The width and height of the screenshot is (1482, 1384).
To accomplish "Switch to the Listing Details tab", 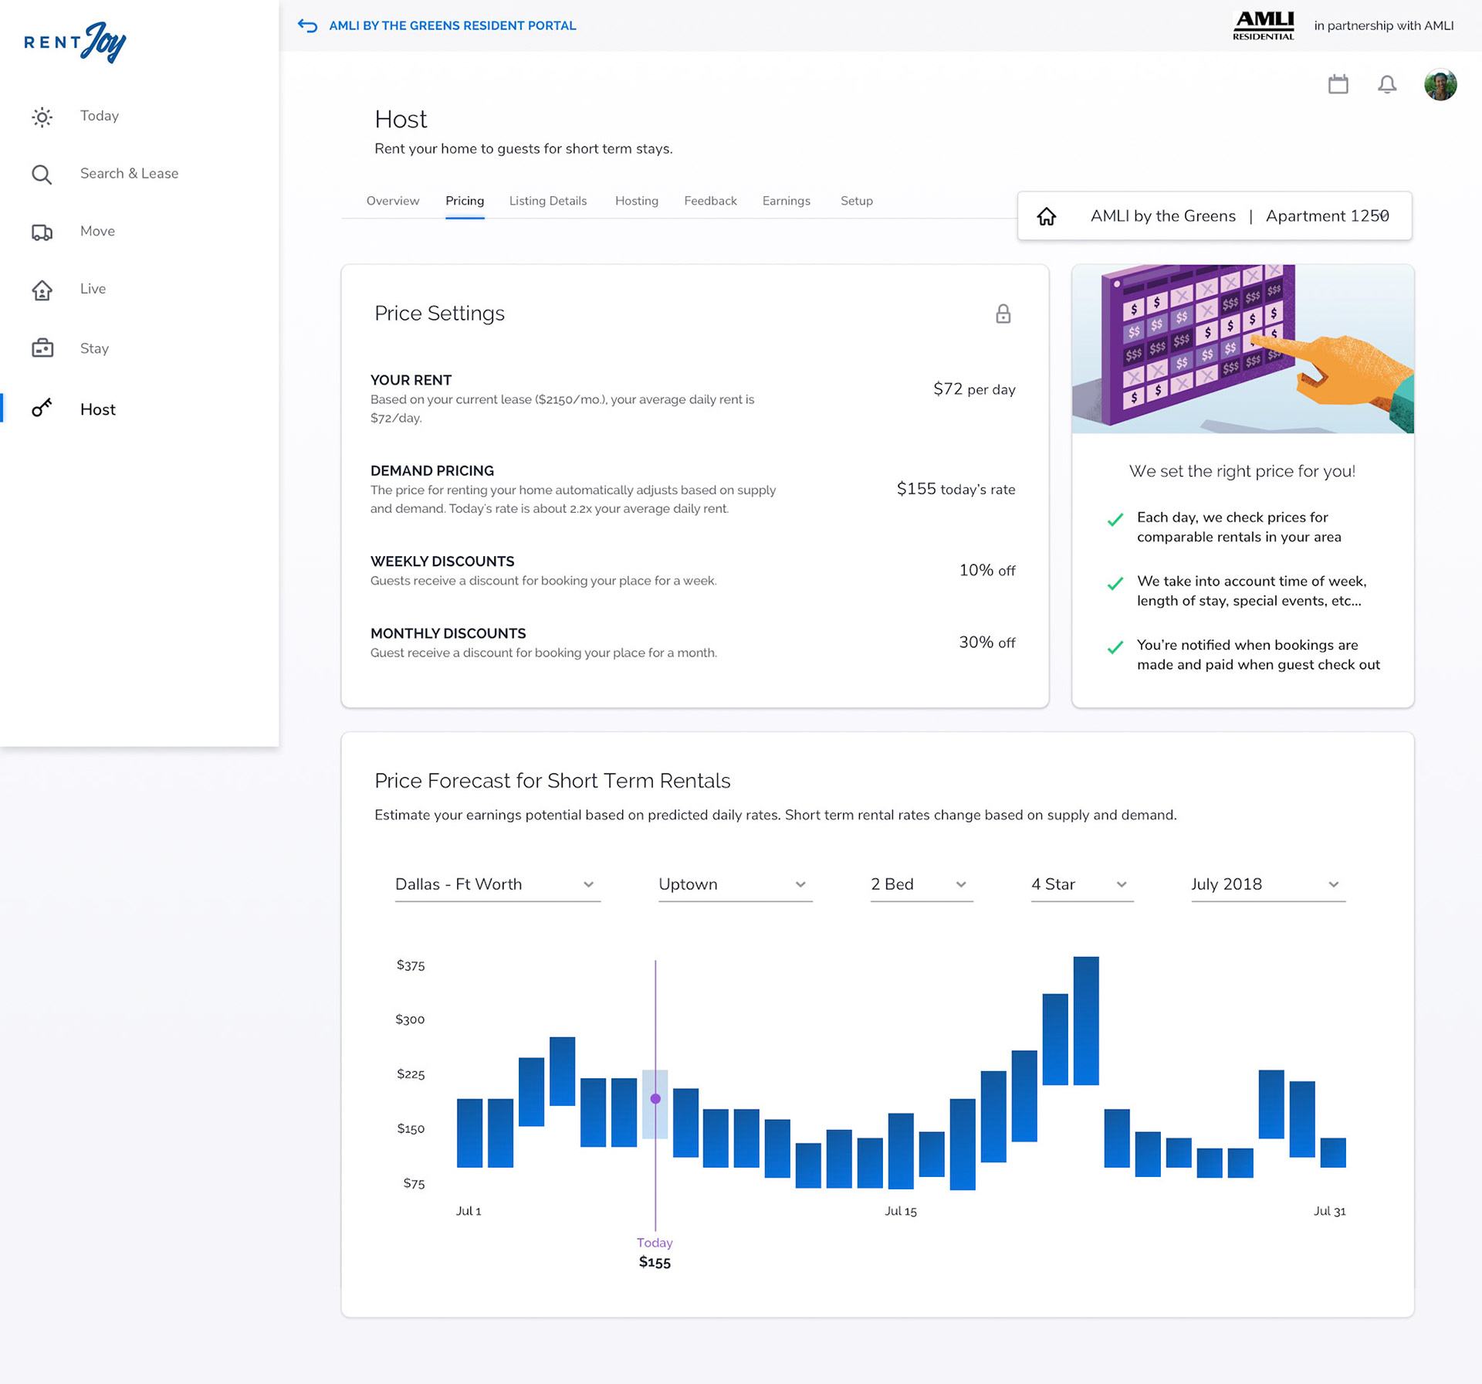I will [x=547, y=201].
